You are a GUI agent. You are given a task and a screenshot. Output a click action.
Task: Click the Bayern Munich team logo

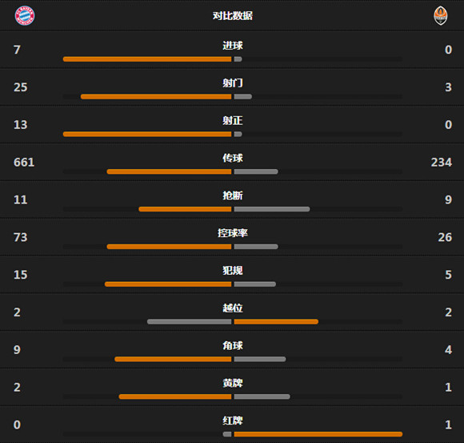point(25,15)
